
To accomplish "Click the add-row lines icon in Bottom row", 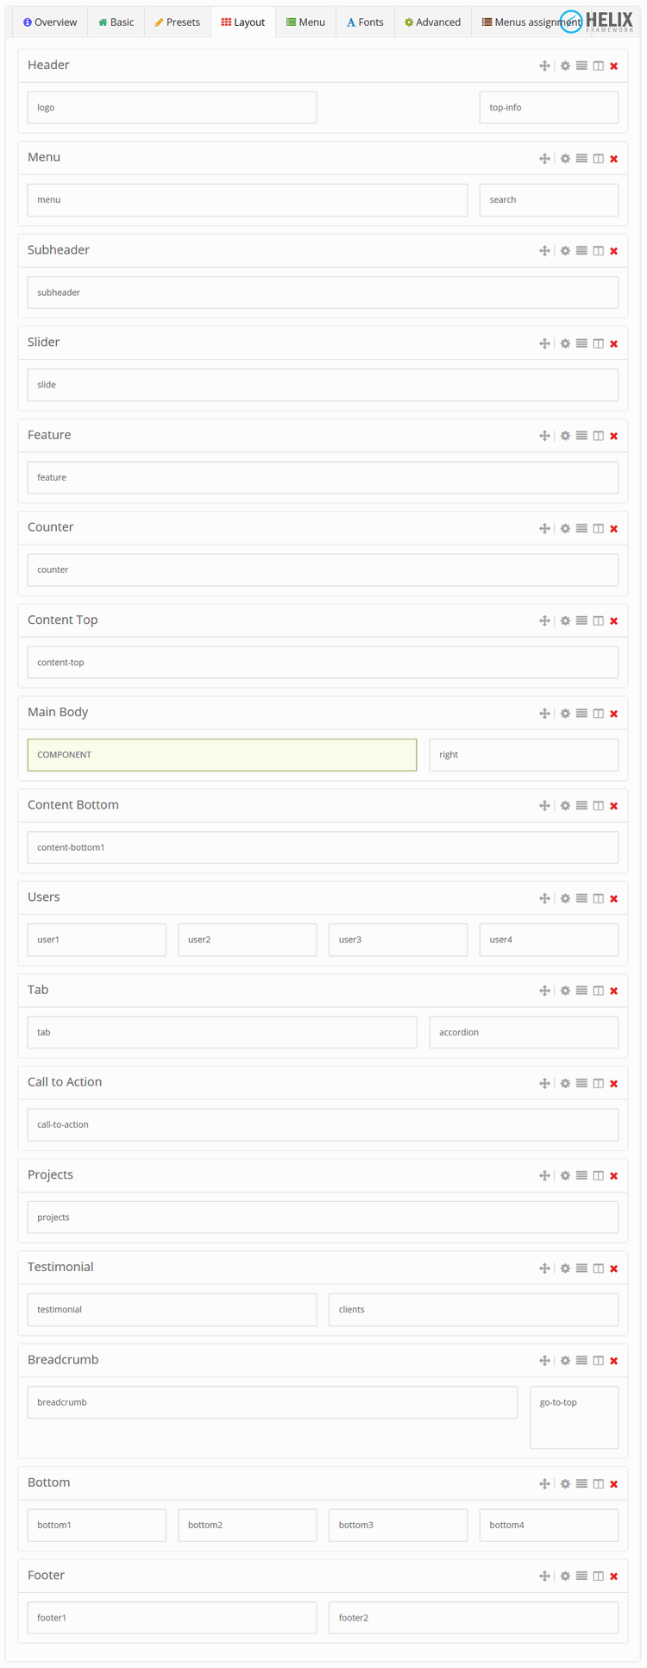I will (x=581, y=1484).
